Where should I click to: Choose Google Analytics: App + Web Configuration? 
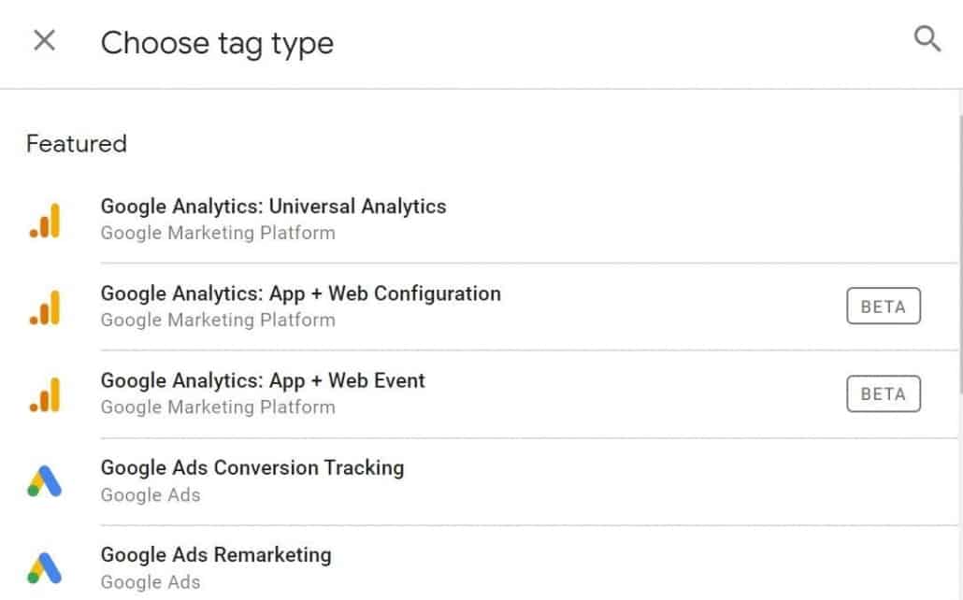pos(300,293)
